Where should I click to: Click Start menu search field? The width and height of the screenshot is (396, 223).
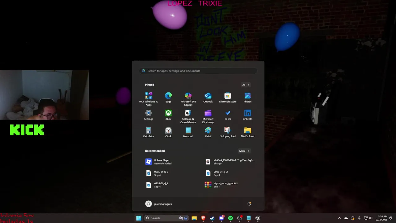tap(198, 71)
